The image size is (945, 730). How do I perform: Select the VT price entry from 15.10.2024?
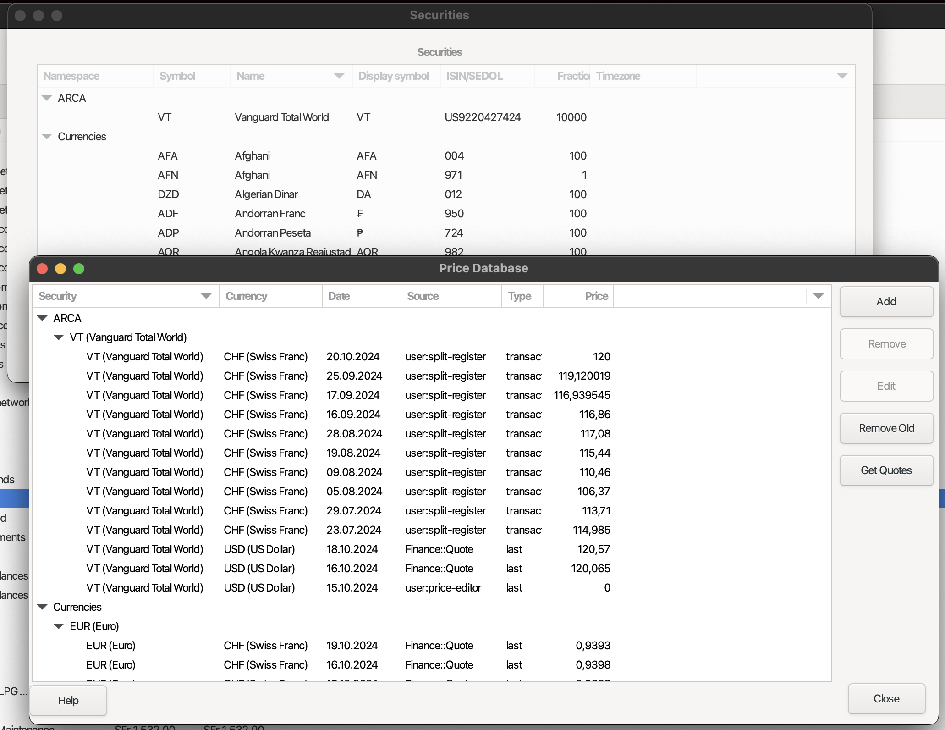353,587
